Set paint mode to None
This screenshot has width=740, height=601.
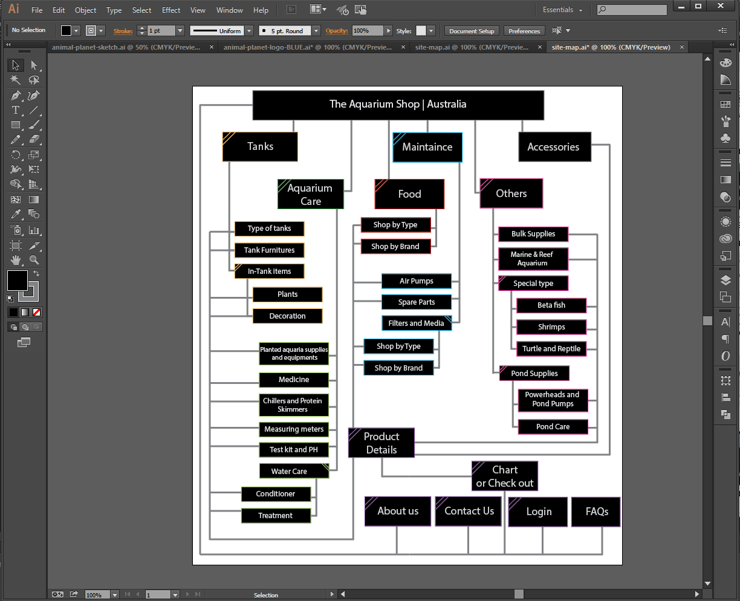37,313
